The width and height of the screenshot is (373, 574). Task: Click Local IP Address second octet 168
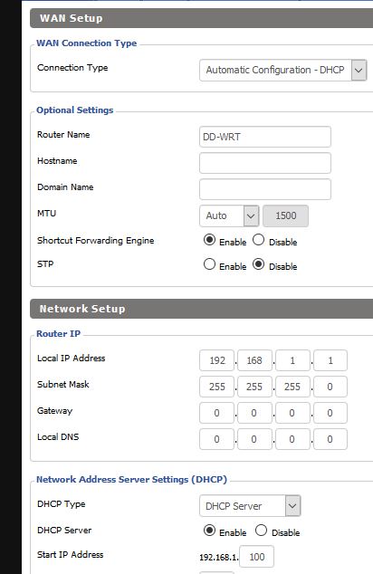coord(254,360)
